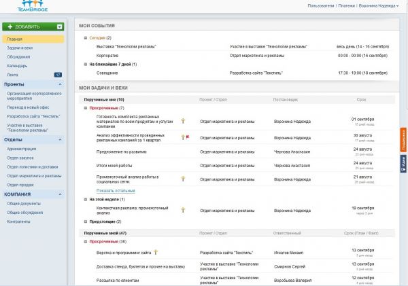Open Платежи in top menu
408x286 pixels.
click(x=346, y=5)
